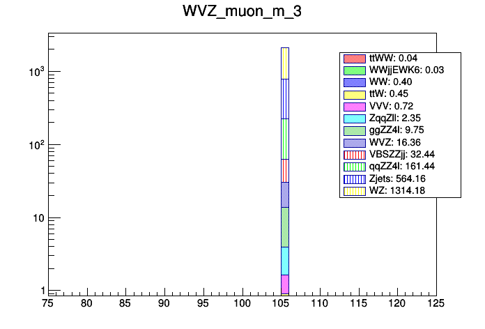Viewport: 485px width, 329px height.
Task: Select the blue Zjets bar segment
Action: tap(284, 98)
